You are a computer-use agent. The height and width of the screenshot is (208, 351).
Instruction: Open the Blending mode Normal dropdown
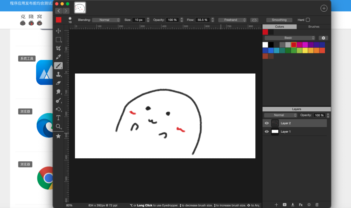tap(106, 20)
